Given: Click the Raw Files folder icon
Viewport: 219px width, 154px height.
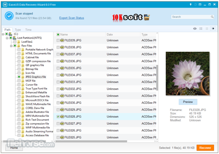Looking at the screenshot, I should 18,46.
